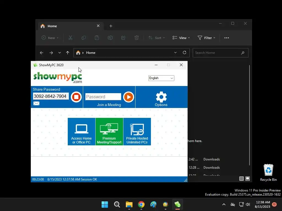Select the share password 3092-8642-7904 field
The image size is (282, 211).
tap(51, 96)
